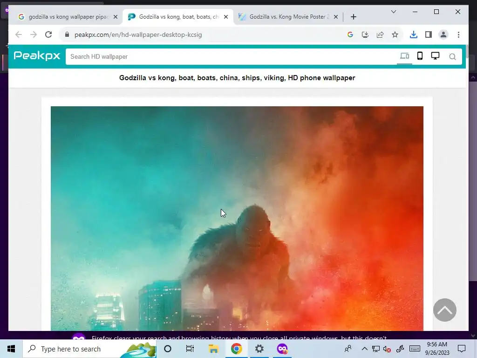Close the Movie Poster tab
Image resolution: width=477 pixels, height=358 pixels.
(335, 17)
